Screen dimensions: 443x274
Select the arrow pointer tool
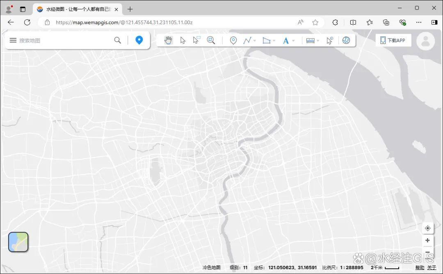click(183, 40)
